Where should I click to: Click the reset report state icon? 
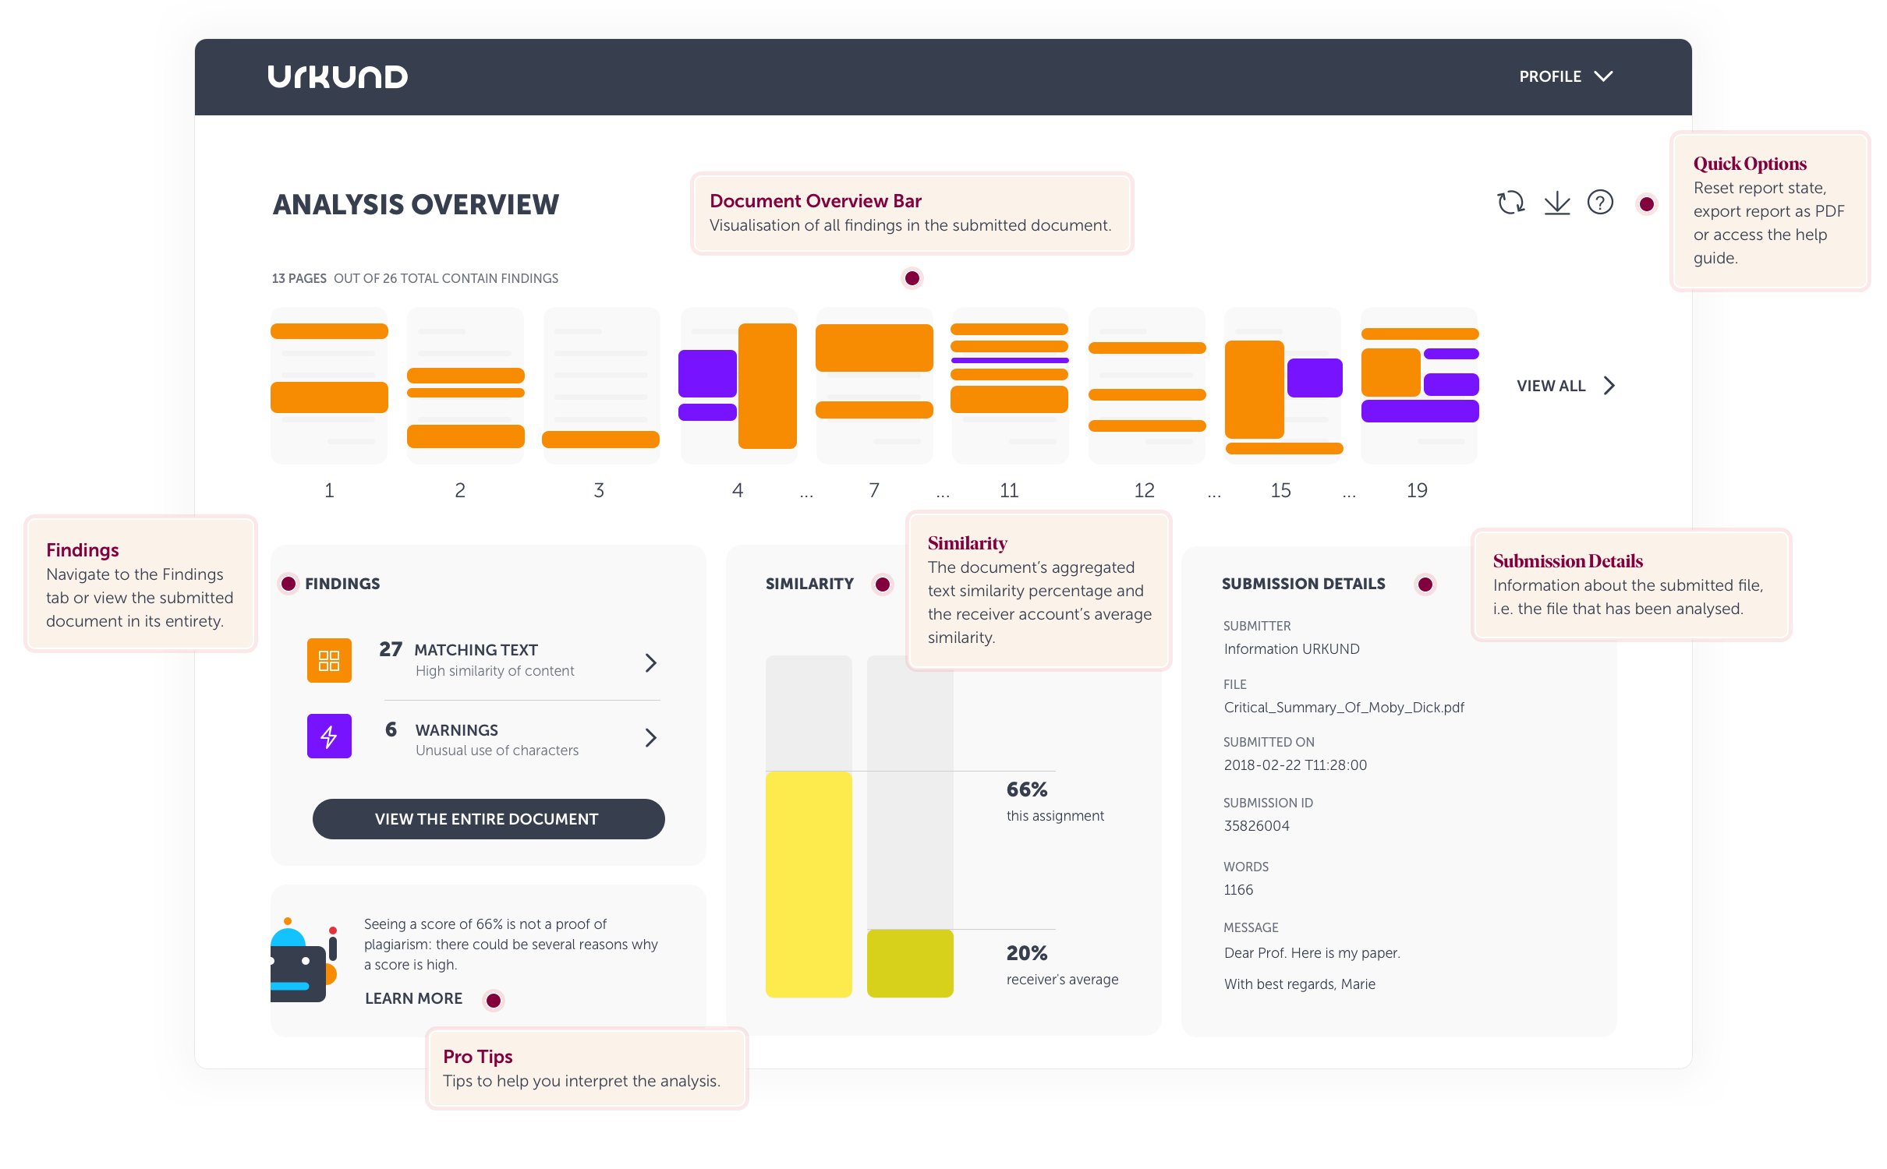click(1510, 203)
